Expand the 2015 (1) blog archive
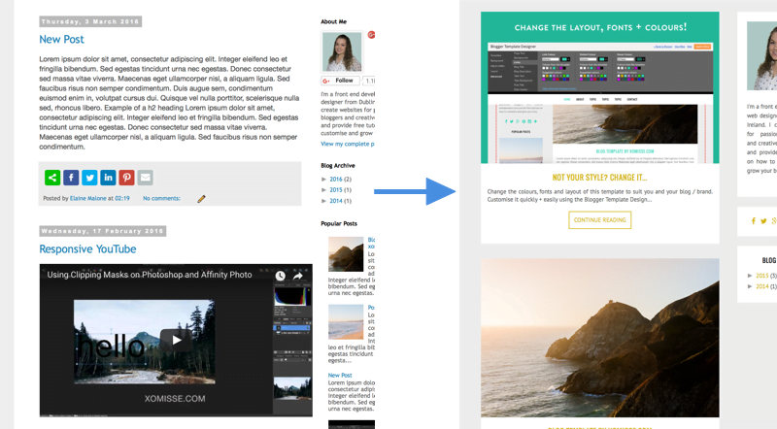 tap(324, 189)
